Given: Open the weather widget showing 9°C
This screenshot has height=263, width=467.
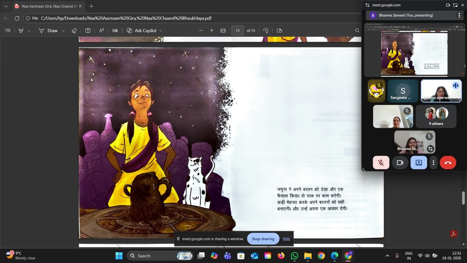Looking at the screenshot, I should click(21, 255).
